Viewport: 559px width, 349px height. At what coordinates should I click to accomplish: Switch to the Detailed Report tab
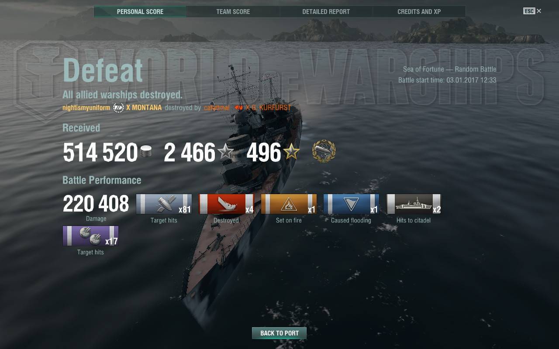click(326, 12)
